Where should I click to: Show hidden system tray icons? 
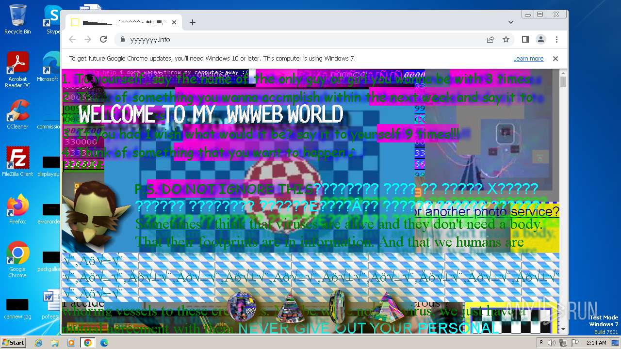(x=541, y=343)
